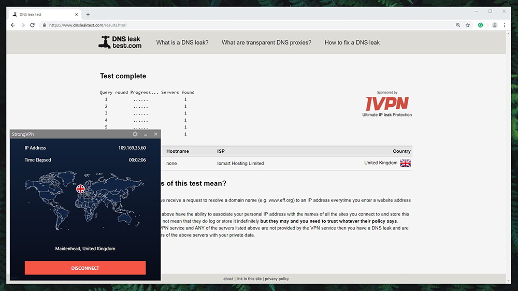Click the IVPN sponsor logo
The image size is (518, 291).
pos(387,104)
